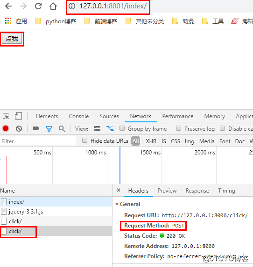Filter requests by Font
Image resolution: width=253 pixels, height=267 pixels.
point(225,141)
